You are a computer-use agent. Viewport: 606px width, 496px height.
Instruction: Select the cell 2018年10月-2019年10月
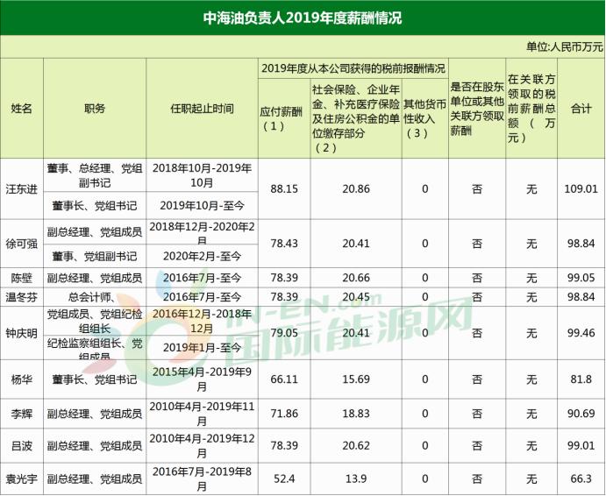[x=202, y=175]
